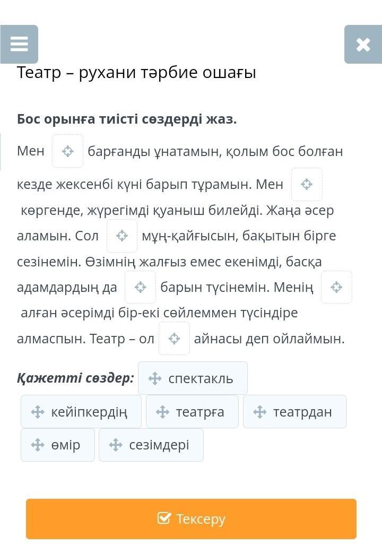Click move icon on өмір chip
This screenshot has height=545, width=382.
pyautogui.click(x=37, y=445)
